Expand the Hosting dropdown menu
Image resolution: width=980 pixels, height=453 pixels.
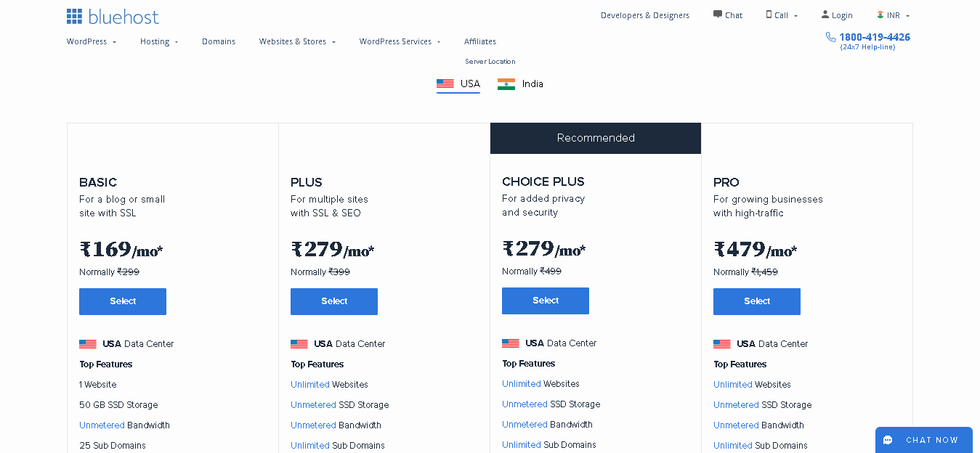point(159,41)
